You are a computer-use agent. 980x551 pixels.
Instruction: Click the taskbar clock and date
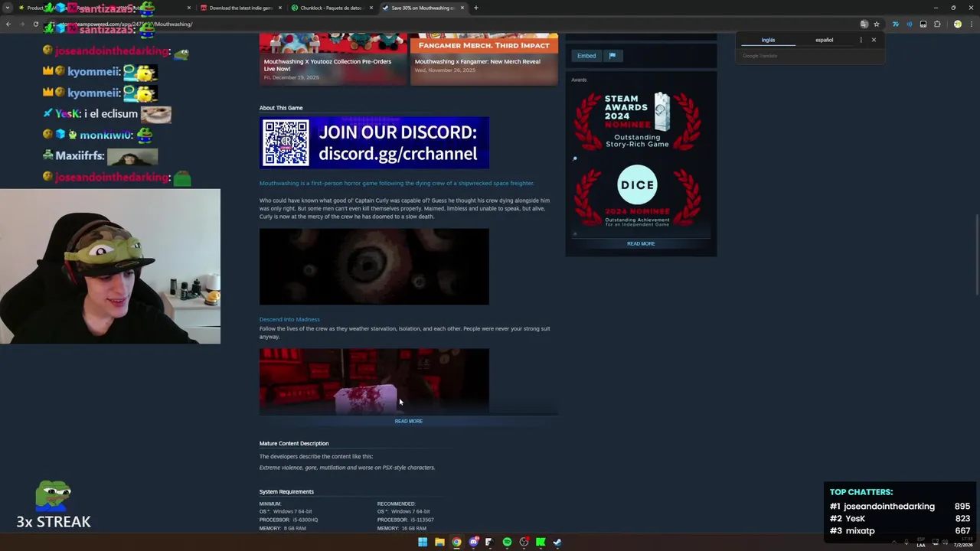point(962,543)
